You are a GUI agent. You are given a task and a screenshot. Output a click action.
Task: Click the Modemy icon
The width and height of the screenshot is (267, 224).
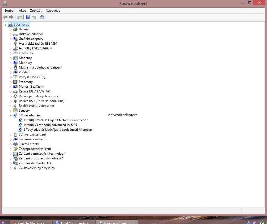(x=15, y=58)
